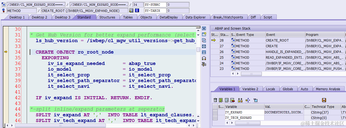Click the tool settings wrench icon
This screenshot has height=128, width=346.
pyautogui.click(x=204, y=64)
